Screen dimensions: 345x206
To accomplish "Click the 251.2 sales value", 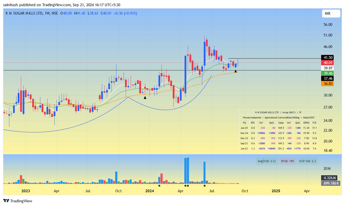I will (281, 148).
